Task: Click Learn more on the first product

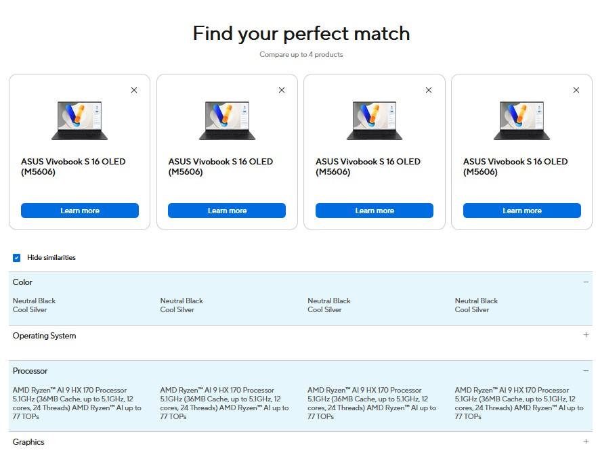Action: [x=80, y=211]
